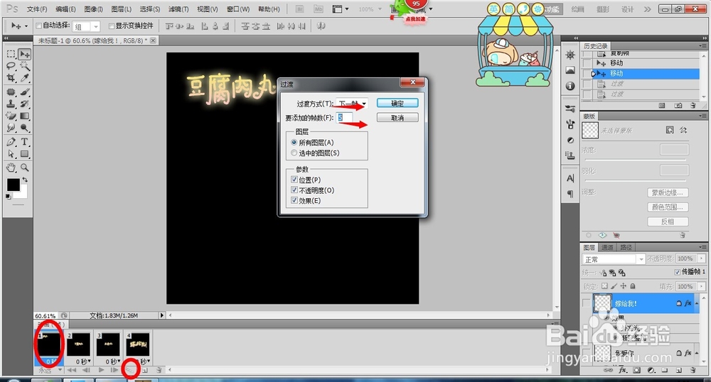Viewport: 711px width, 382px height.
Task: Toggle visibility of 嫁给我! layer
Action: 587,303
